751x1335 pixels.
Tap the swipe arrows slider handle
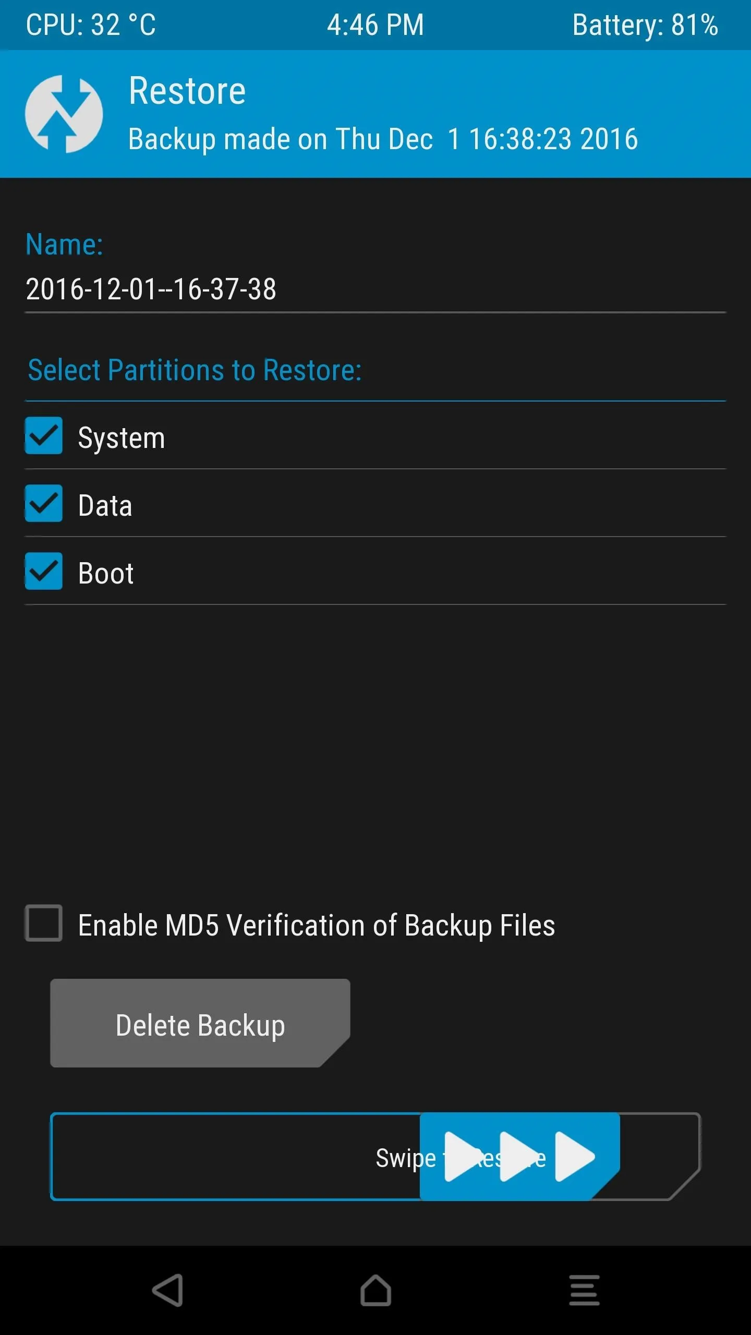[519, 1157]
